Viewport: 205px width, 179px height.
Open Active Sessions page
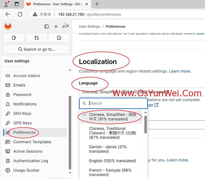pos(28,151)
